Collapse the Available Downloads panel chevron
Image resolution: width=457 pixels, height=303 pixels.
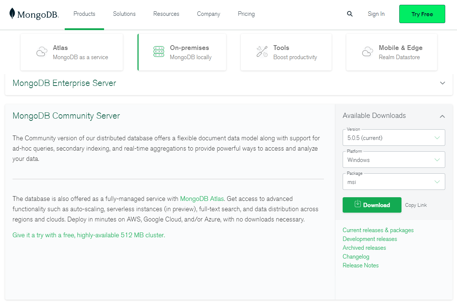442,116
